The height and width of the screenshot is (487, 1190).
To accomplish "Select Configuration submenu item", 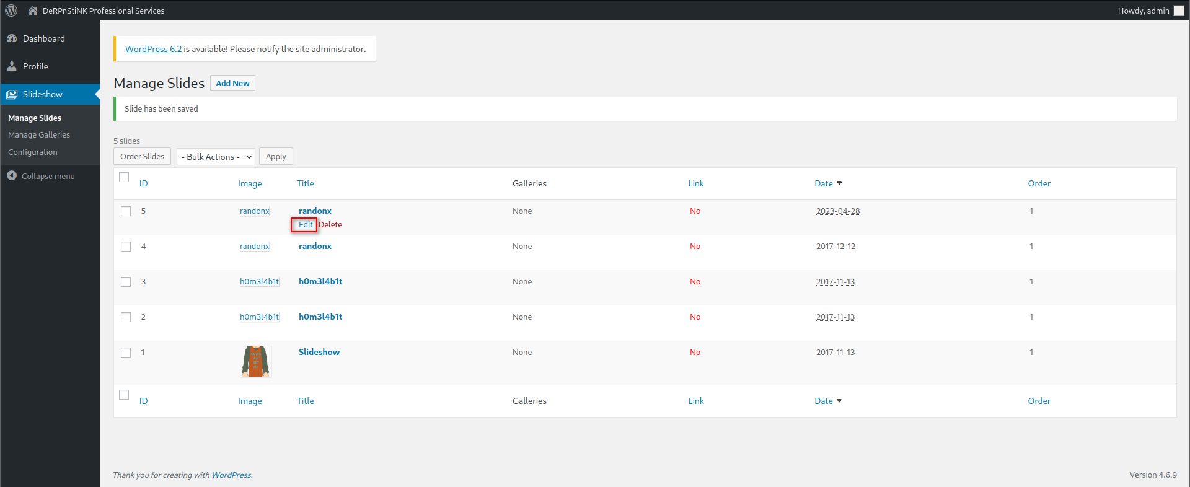I will (x=33, y=152).
